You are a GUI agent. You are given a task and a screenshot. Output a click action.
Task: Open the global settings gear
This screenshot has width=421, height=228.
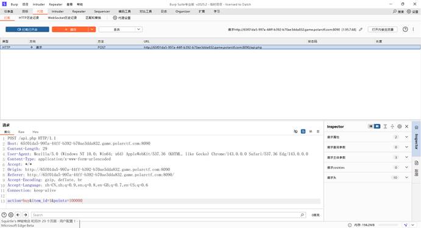pyautogui.click(x=409, y=12)
